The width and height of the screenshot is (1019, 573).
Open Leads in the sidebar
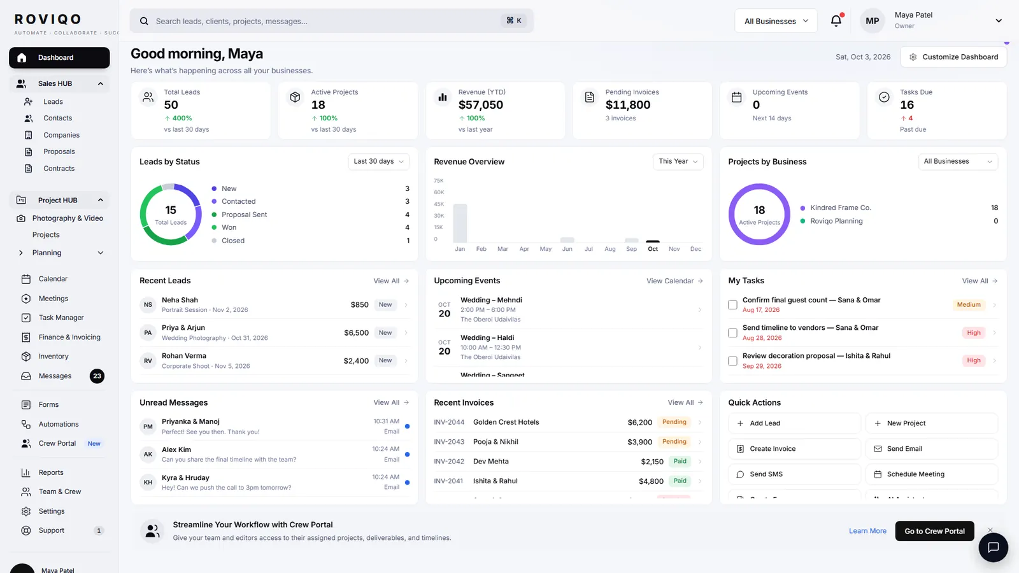coord(53,102)
